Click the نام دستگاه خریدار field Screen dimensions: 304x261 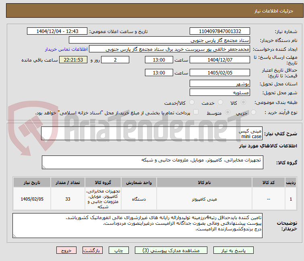click(x=159, y=40)
